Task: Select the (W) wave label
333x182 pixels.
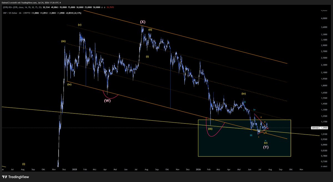Action: click(x=107, y=101)
